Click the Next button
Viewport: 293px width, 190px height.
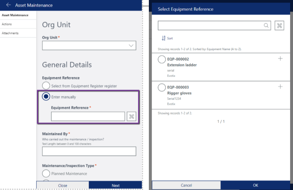point(116,185)
